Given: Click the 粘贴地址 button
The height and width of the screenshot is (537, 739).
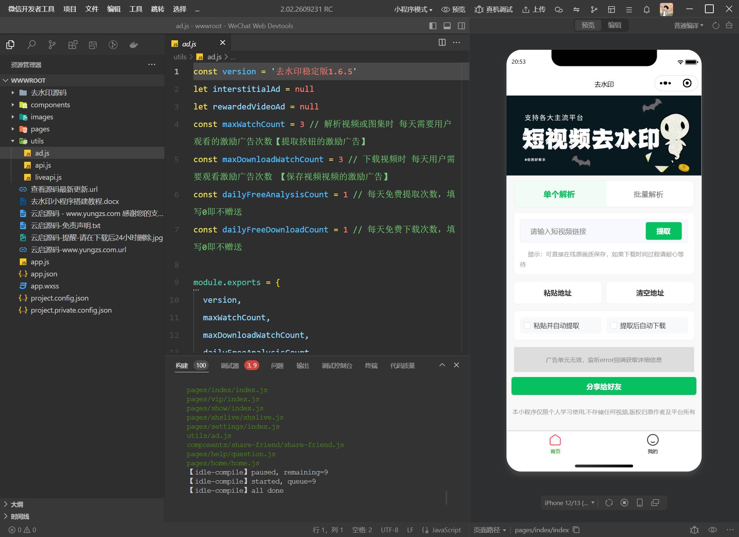Looking at the screenshot, I should pyautogui.click(x=557, y=292).
